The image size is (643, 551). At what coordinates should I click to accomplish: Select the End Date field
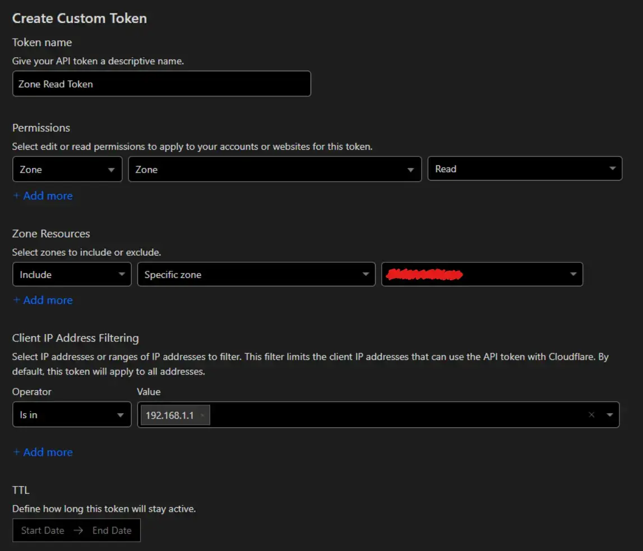(112, 530)
